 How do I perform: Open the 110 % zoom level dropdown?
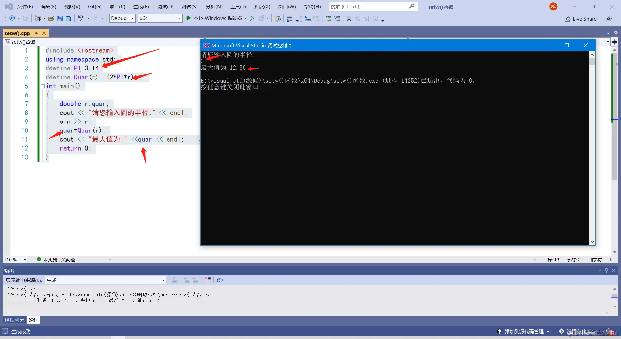(x=15, y=260)
